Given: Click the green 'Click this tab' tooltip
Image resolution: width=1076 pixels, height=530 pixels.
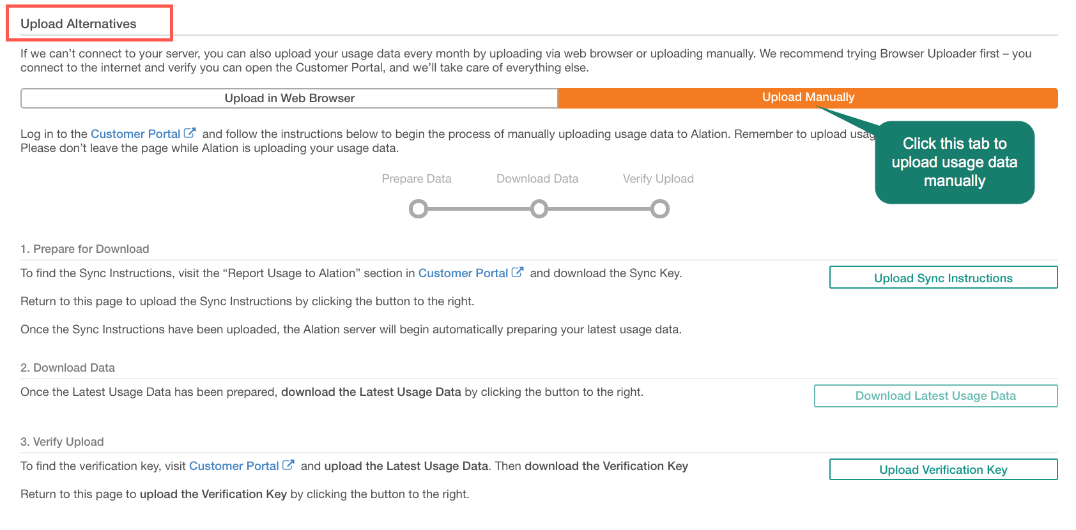Looking at the screenshot, I should tap(955, 162).
